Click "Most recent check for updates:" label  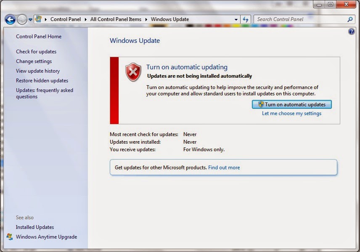point(144,134)
